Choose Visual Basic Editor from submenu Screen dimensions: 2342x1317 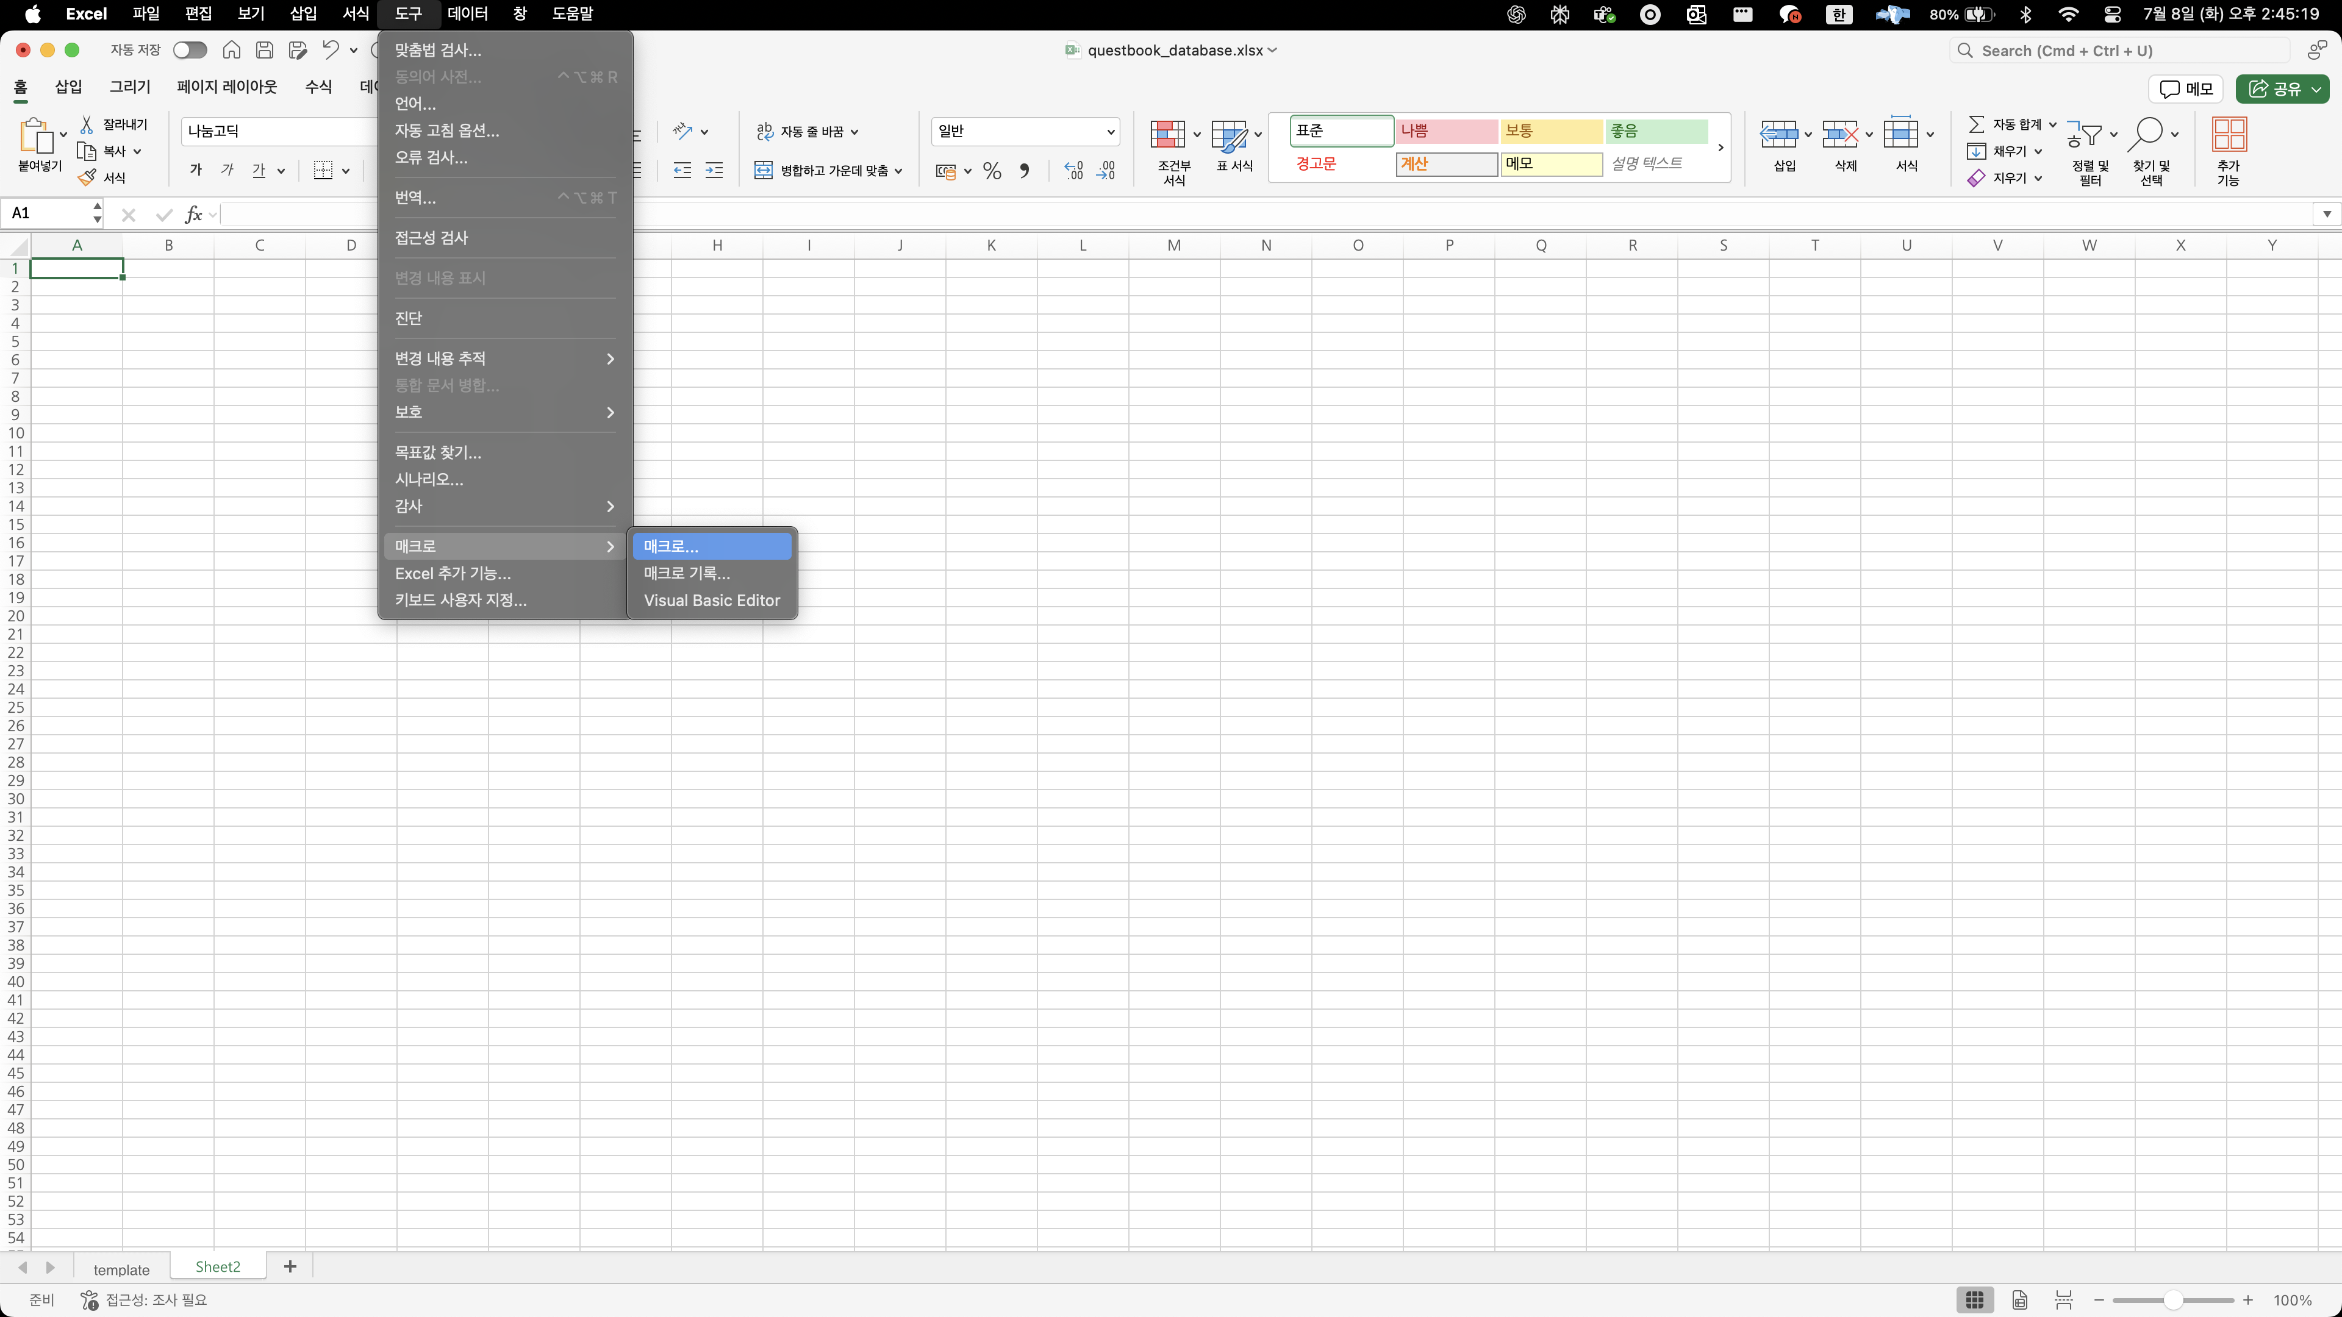click(x=711, y=600)
